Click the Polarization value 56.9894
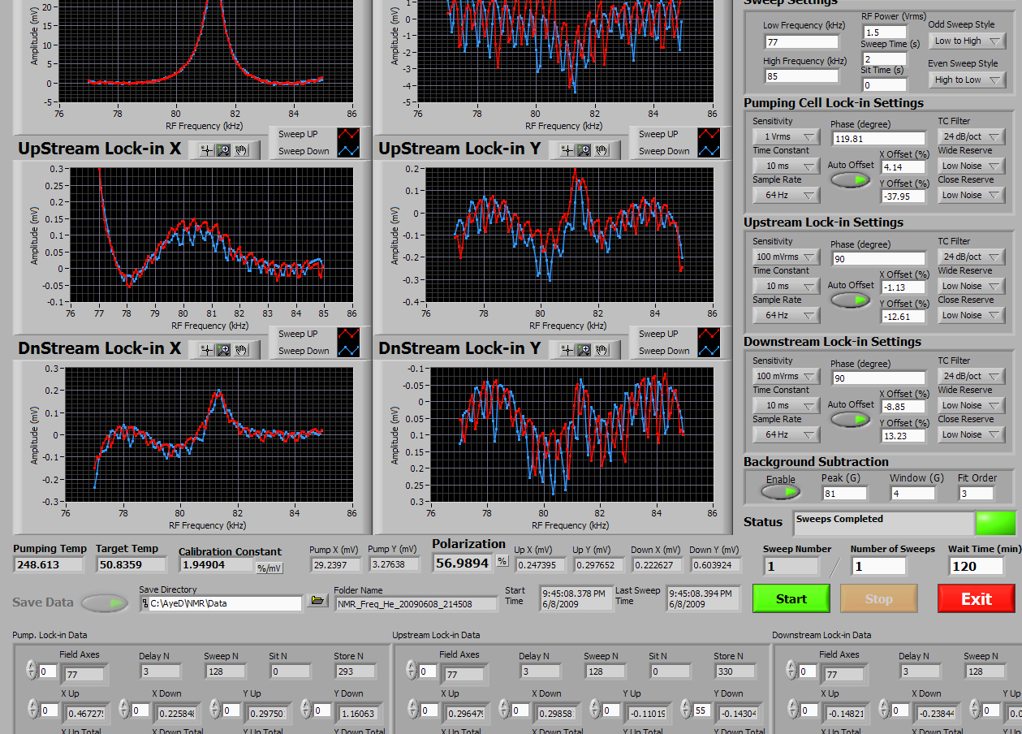 [463, 563]
